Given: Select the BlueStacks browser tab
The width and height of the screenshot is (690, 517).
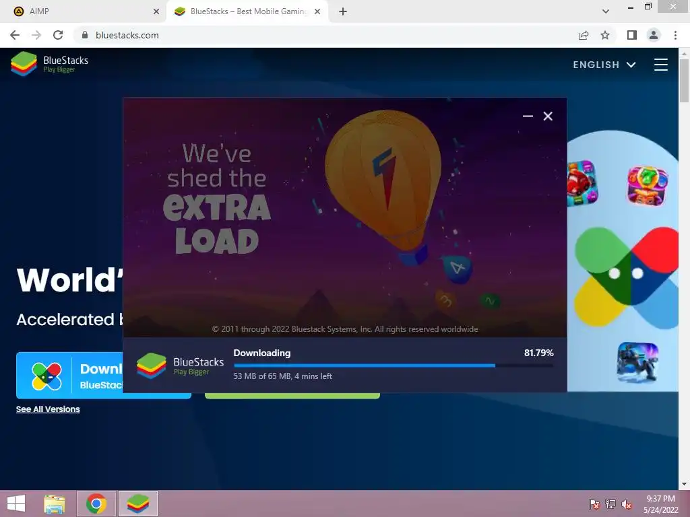Looking at the screenshot, I should (x=248, y=11).
